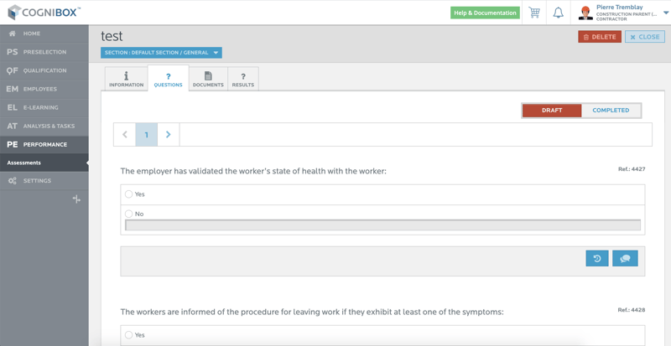Open Performance in sidebar

[44, 145]
